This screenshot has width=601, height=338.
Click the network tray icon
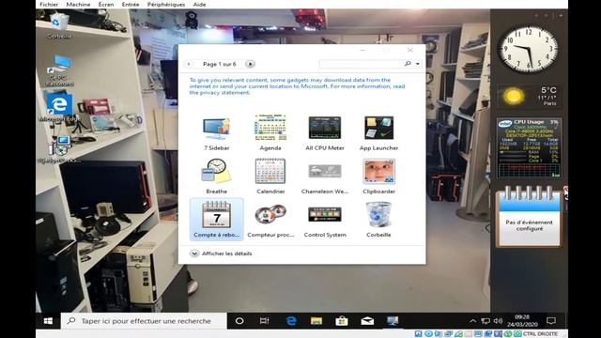pos(485,321)
